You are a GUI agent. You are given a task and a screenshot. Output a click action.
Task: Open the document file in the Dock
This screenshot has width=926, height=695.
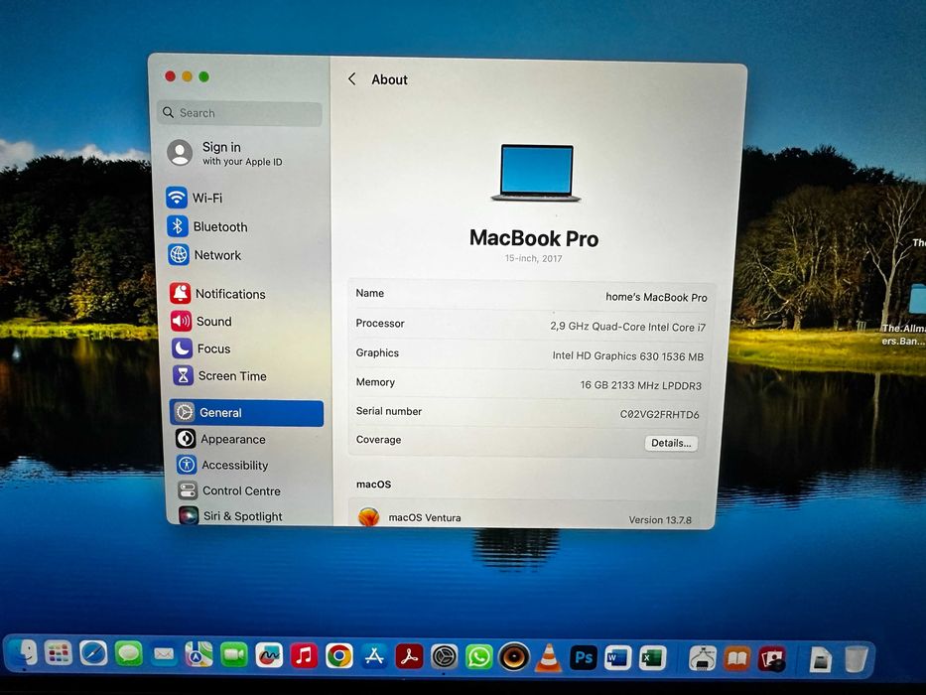(821, 659)
